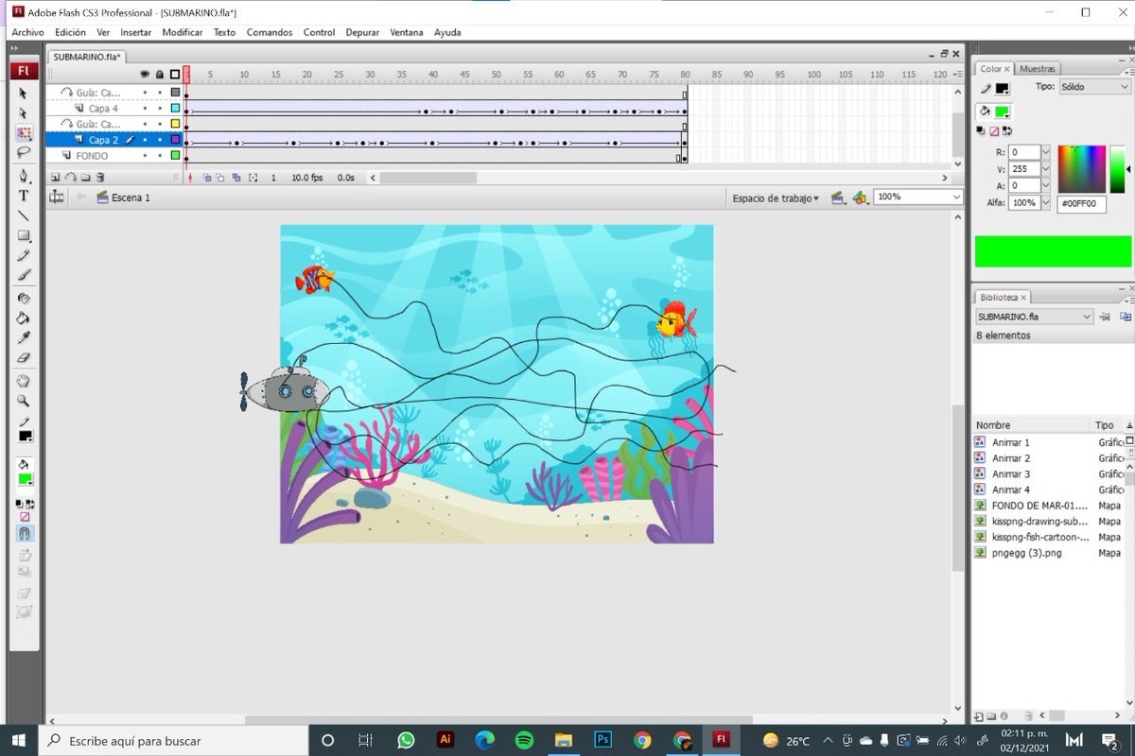Select the Subselection tool
This screenshot has height=756, width=1135.
point(24,113)
